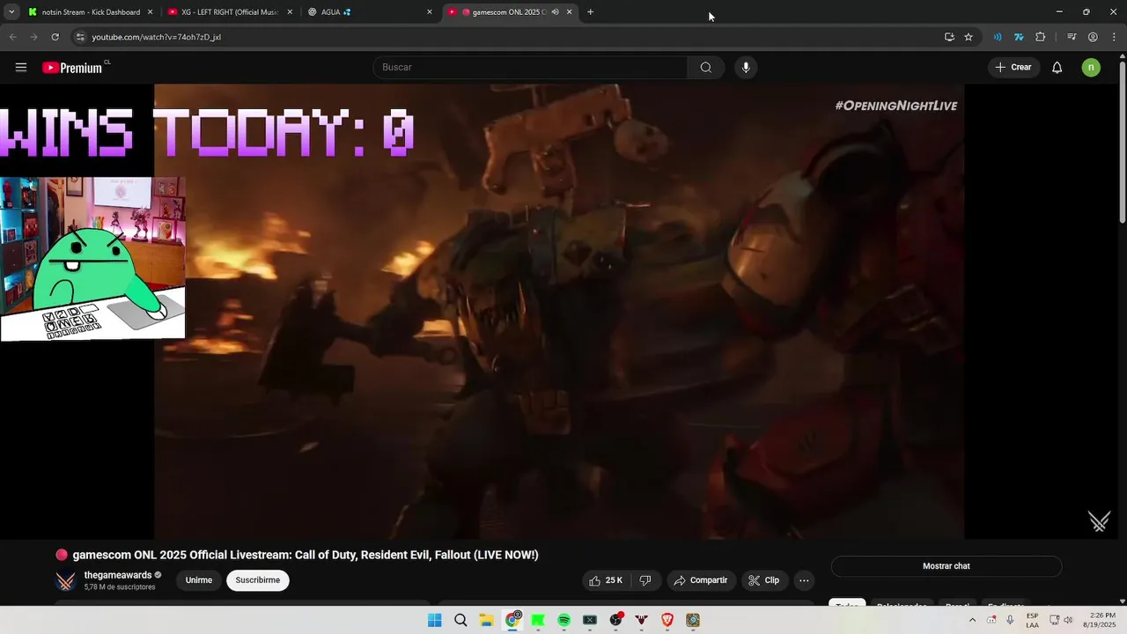Open a new browser tab
Viewport: 1127px width, 634px height.
pyautogui.click(x=590, y=12)
